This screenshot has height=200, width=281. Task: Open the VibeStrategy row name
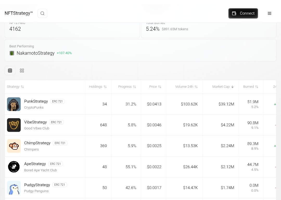click(35, 122)
